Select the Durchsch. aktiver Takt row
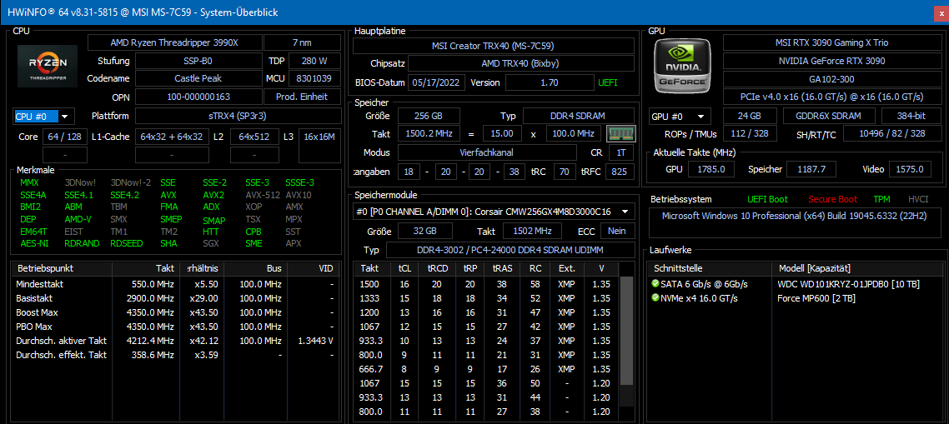 [x=175, y=341]
